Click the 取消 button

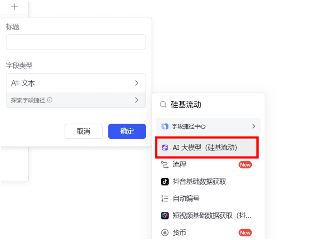(84, 131)
